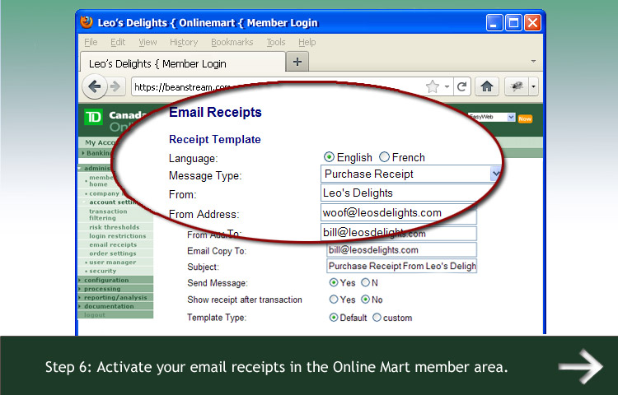Open a new tab with the plus button
The width and height of the screenshot is (618, 395).
[x=297, y=62]
